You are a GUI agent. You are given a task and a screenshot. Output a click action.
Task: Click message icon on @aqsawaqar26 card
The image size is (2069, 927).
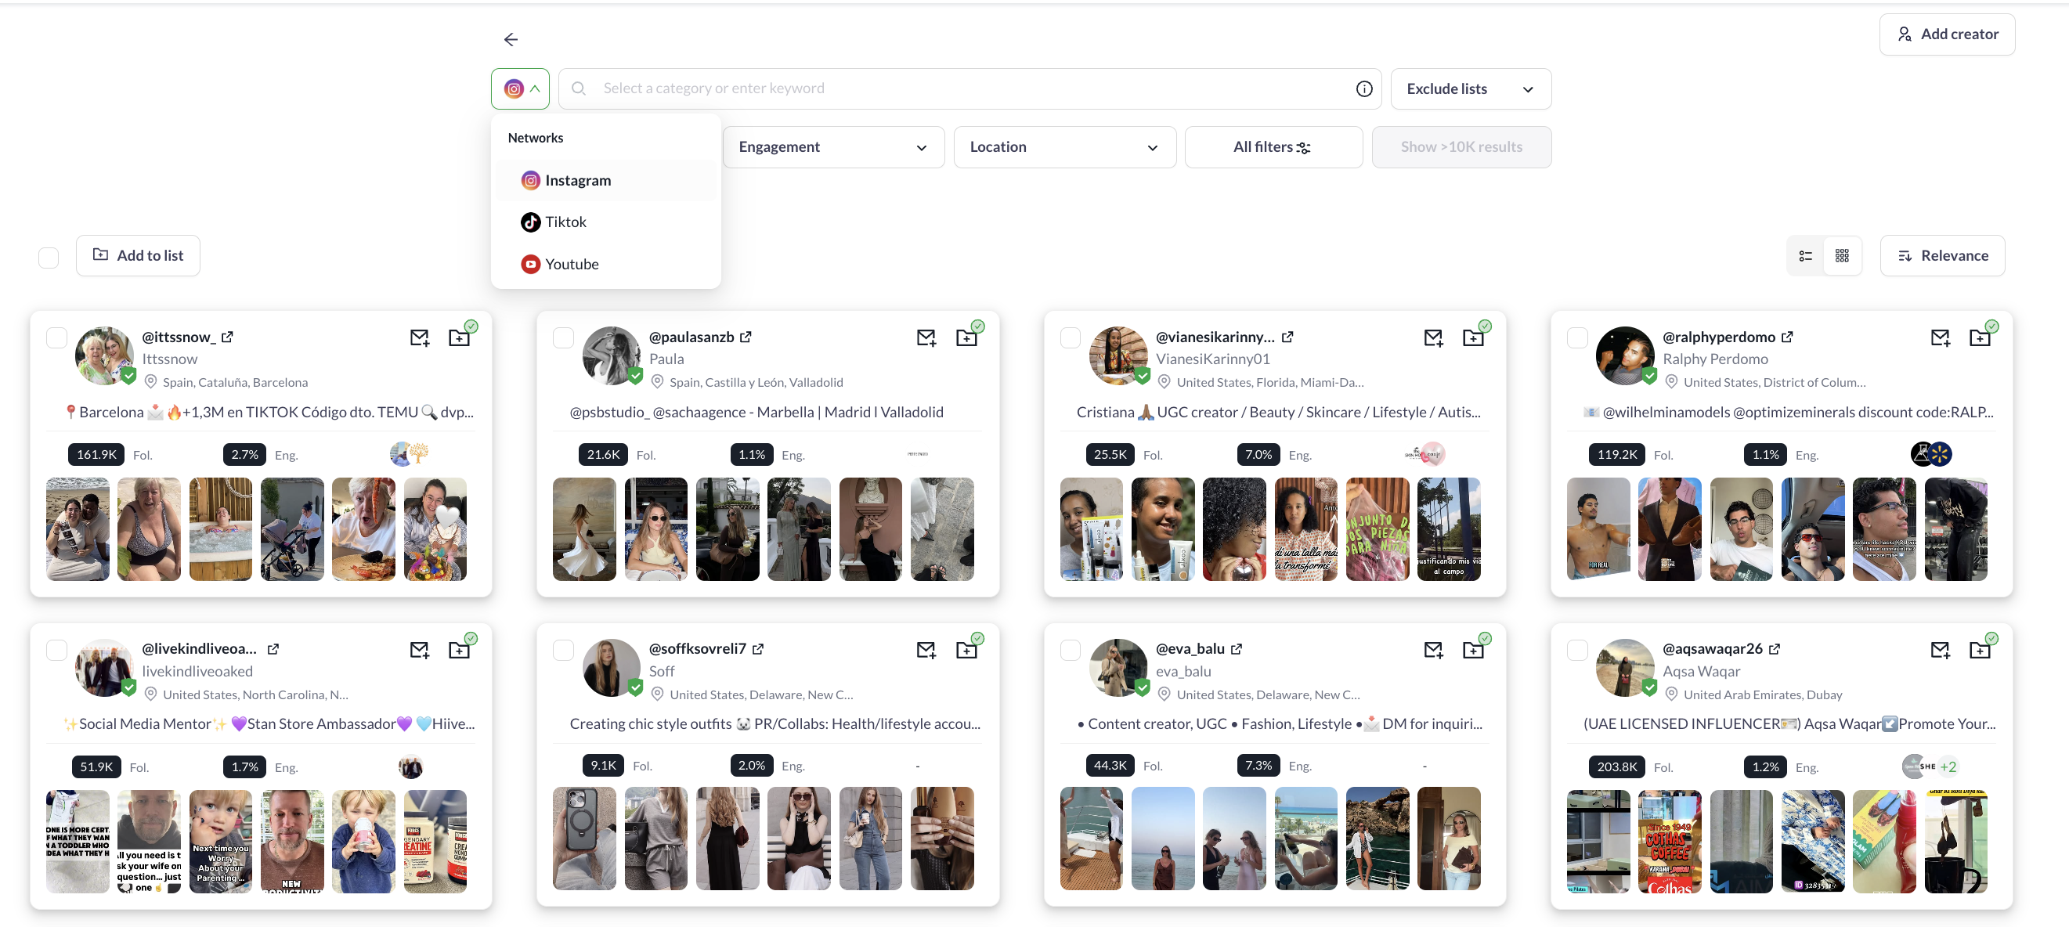(1940, 650)
